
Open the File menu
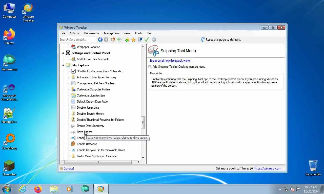click(x=63, y=33)
